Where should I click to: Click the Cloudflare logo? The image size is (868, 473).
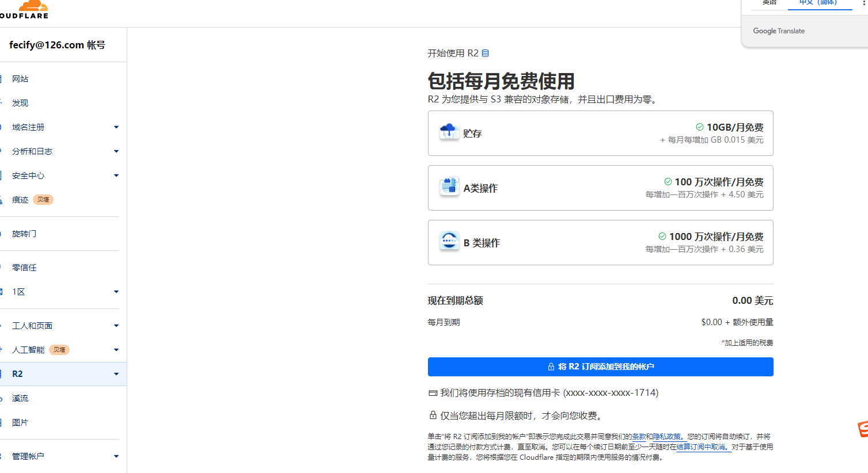(x=24, y=9)
